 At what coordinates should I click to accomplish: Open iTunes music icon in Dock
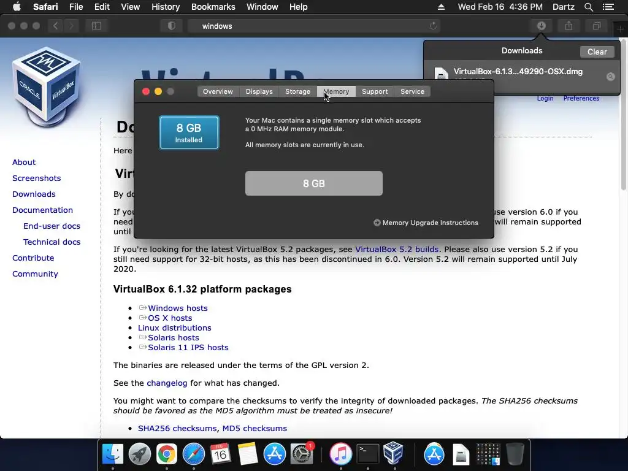(340, 454)
